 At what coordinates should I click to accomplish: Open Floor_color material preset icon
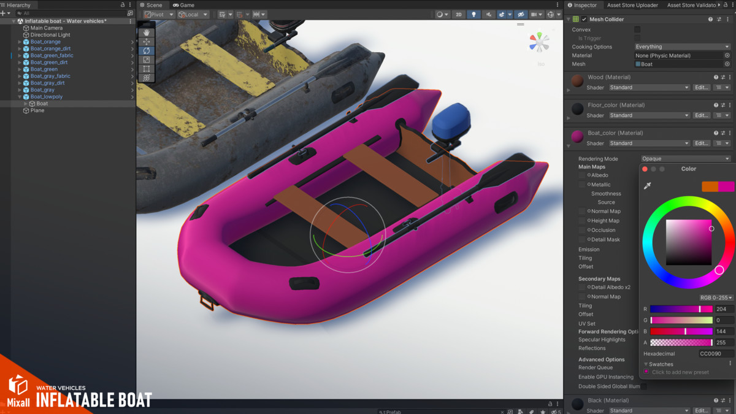pos(723,105)
